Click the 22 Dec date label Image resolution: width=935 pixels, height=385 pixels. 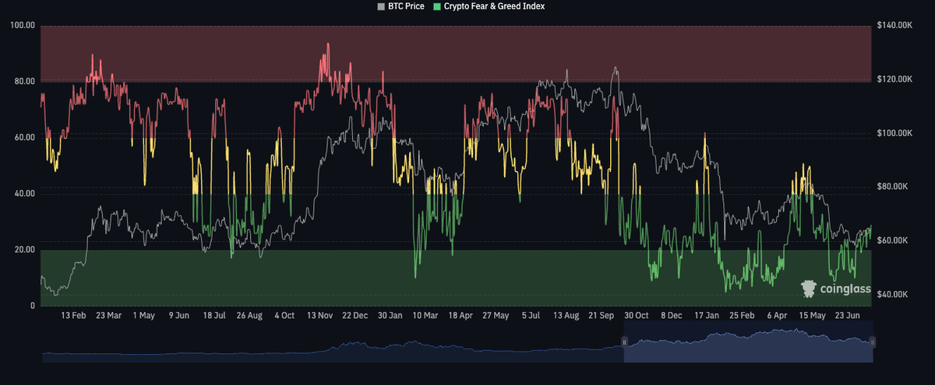coord(355,316)
